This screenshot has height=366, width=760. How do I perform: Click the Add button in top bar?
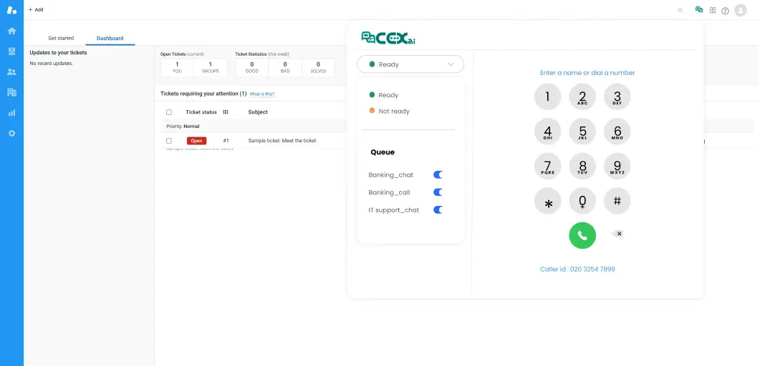point(36,10)
